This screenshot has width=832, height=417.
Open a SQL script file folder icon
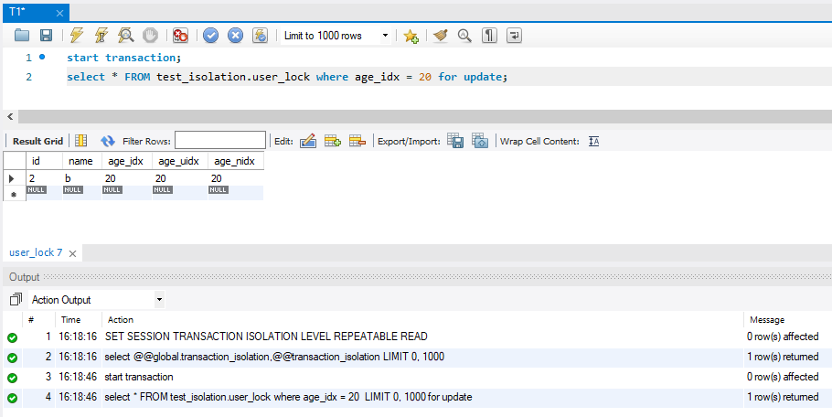[22, 36]
